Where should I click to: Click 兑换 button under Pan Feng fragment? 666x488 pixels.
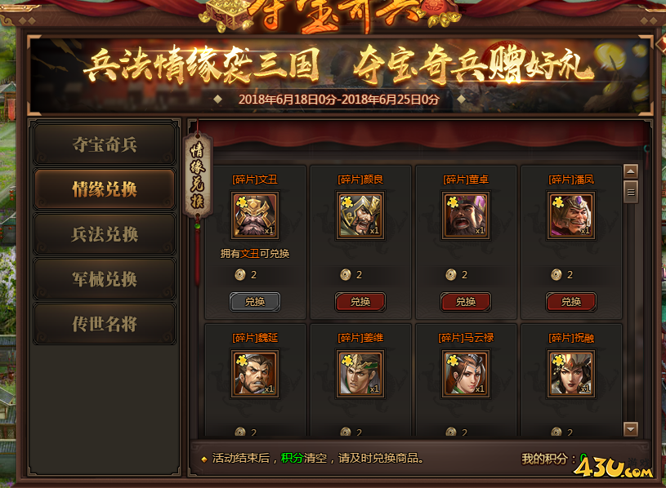[x=571, y=302]
